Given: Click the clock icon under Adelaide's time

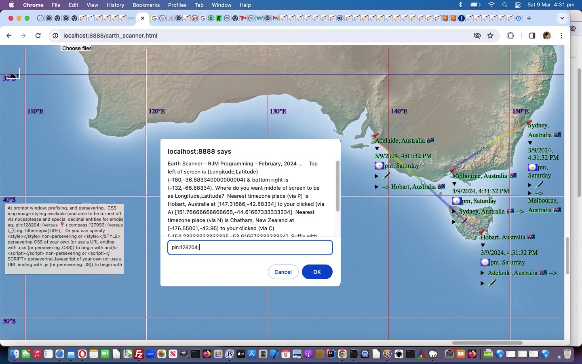Looking at the screenshot, I should point(379,166).
